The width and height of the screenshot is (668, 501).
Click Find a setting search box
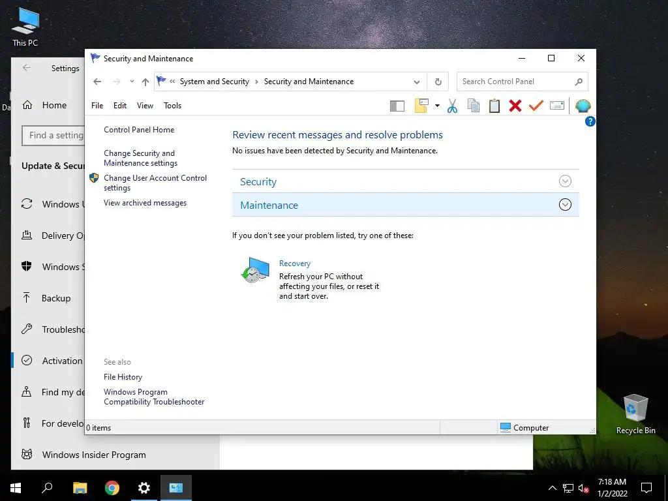[x=53, y=136]
